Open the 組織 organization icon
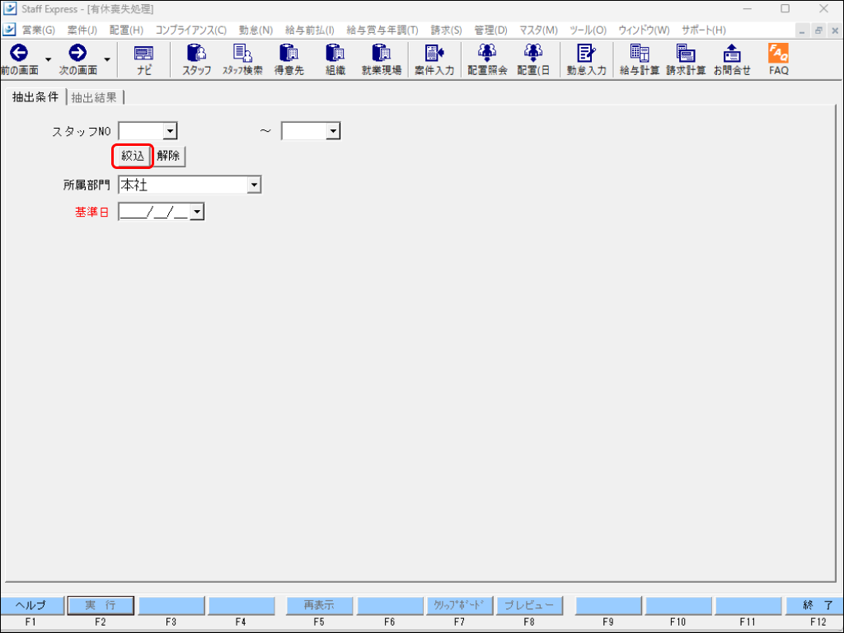Screen dimensions: 844x633 point(335,59)
